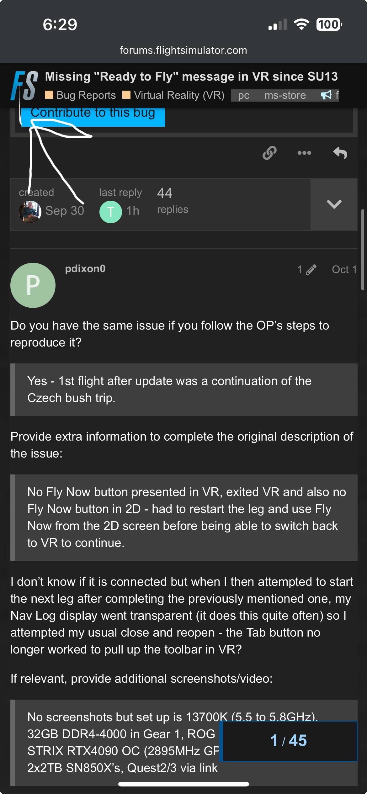Tap the pencil edit history icon
The width and height of the screenshot is (367, 794).
311,270
